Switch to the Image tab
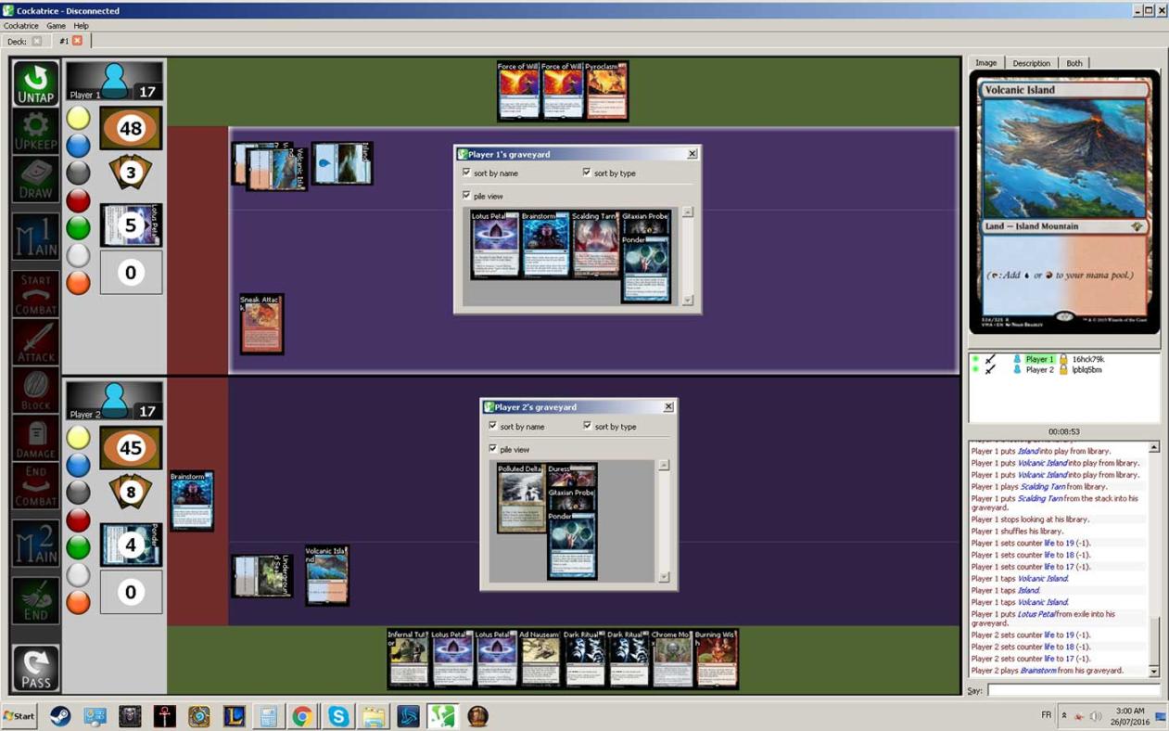 [x=985, y=63]
